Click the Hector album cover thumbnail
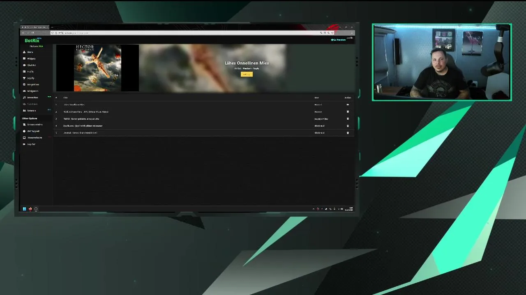 pyautogui.click(x=97, y=68)
